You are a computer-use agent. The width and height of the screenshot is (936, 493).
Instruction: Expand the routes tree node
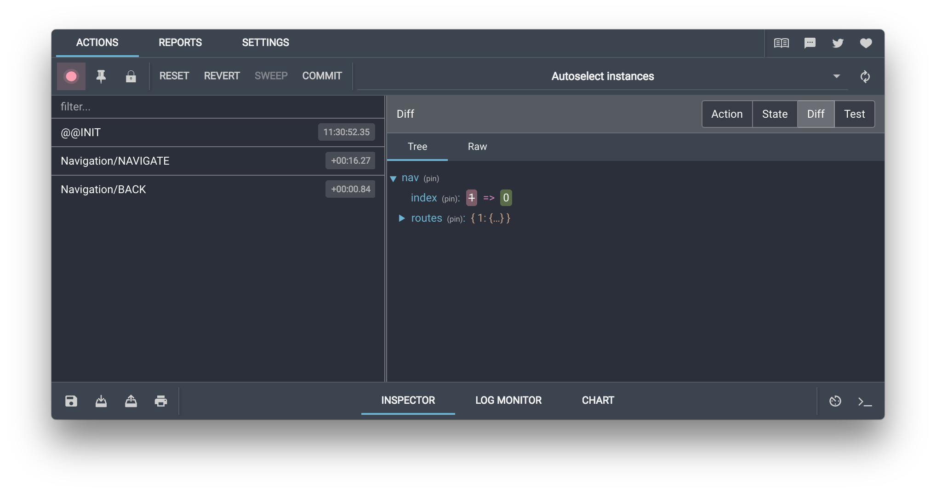point(401,218)
